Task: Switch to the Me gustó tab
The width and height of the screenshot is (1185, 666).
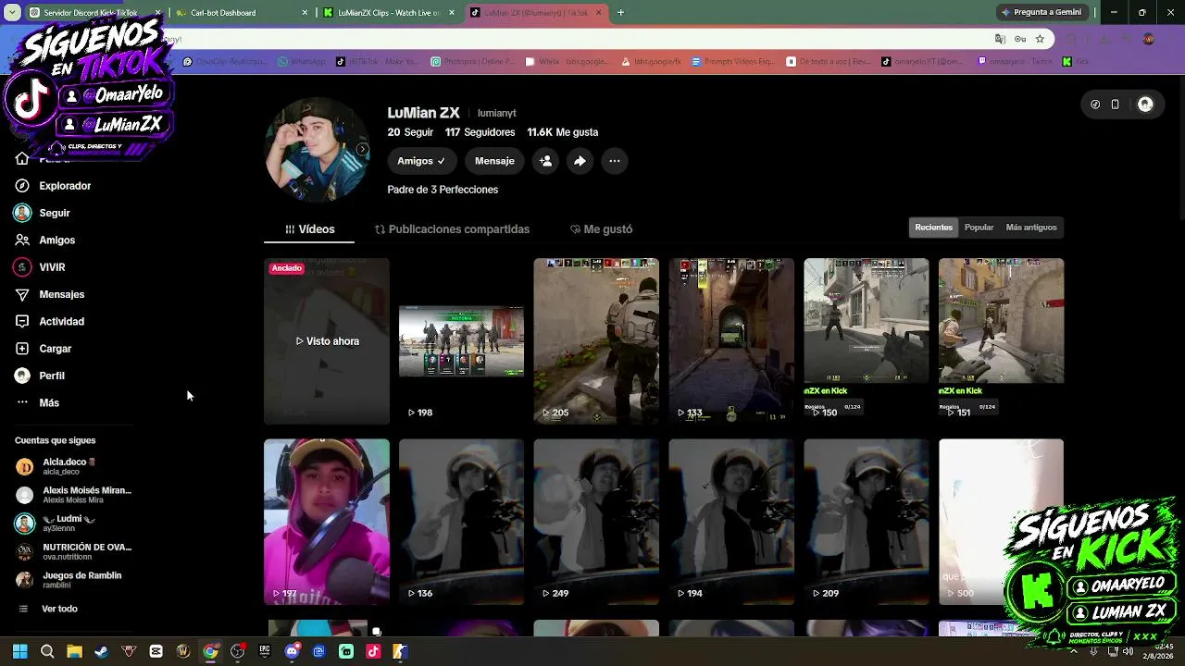Action: pos(601,229)
